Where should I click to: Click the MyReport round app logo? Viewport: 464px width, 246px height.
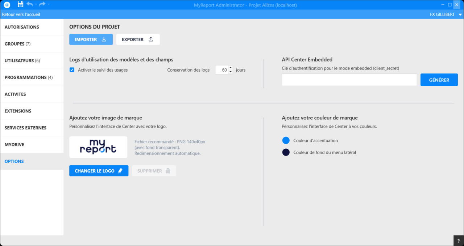pyautogui.click(x=7, y=5)
